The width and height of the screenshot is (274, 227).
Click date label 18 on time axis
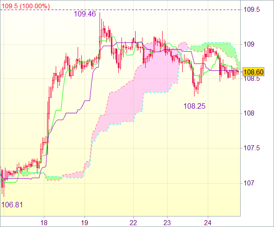point(44,223)
